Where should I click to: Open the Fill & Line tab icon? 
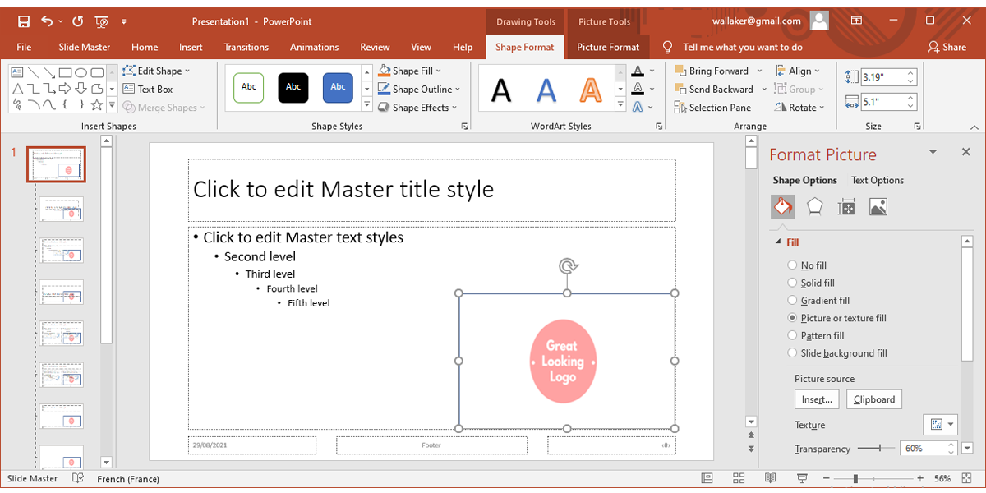point(782,207)
